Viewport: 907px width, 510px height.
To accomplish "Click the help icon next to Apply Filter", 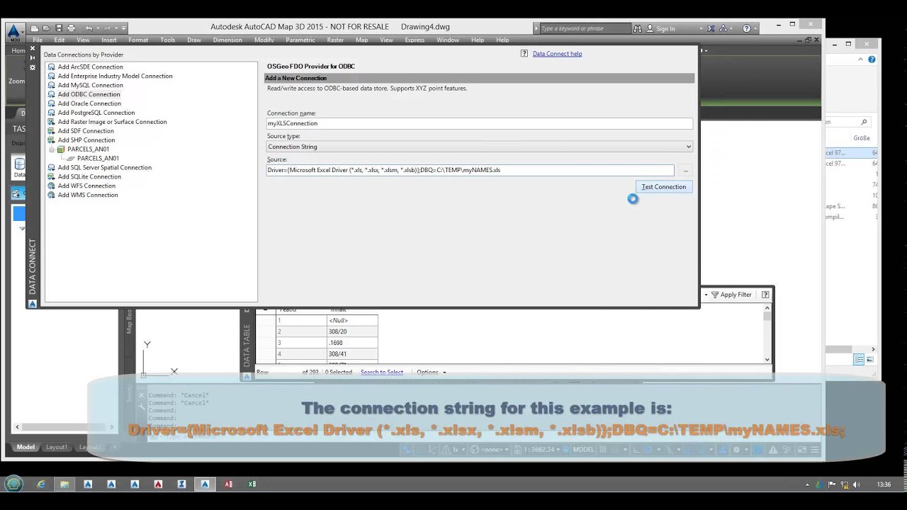I will 765,295.
